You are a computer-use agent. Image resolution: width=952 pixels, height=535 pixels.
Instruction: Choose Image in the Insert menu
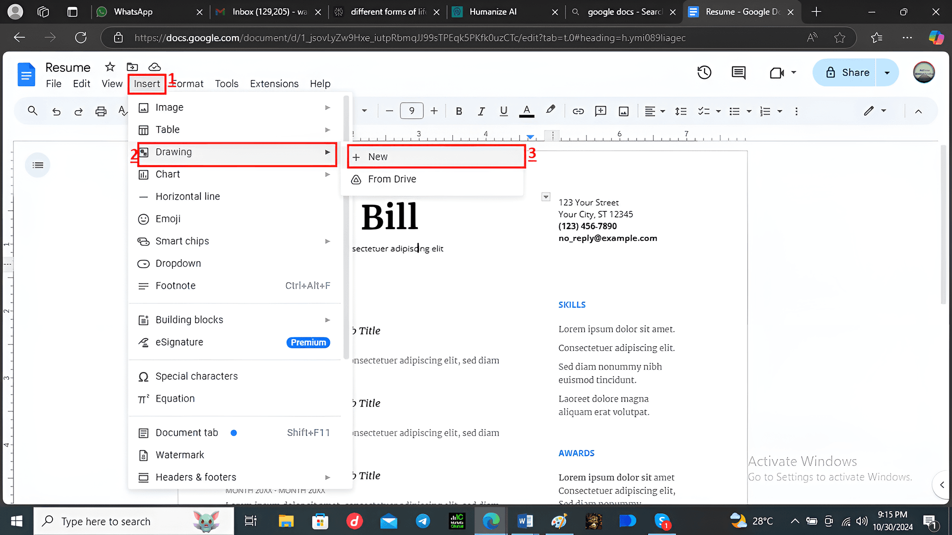pos(235,108)
